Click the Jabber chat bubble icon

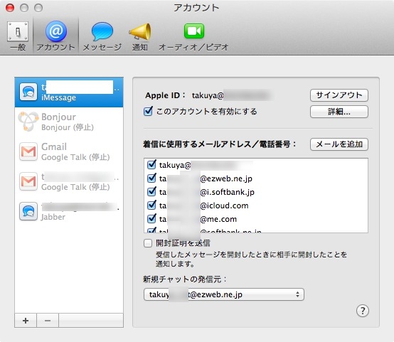(x=28, y=211)
